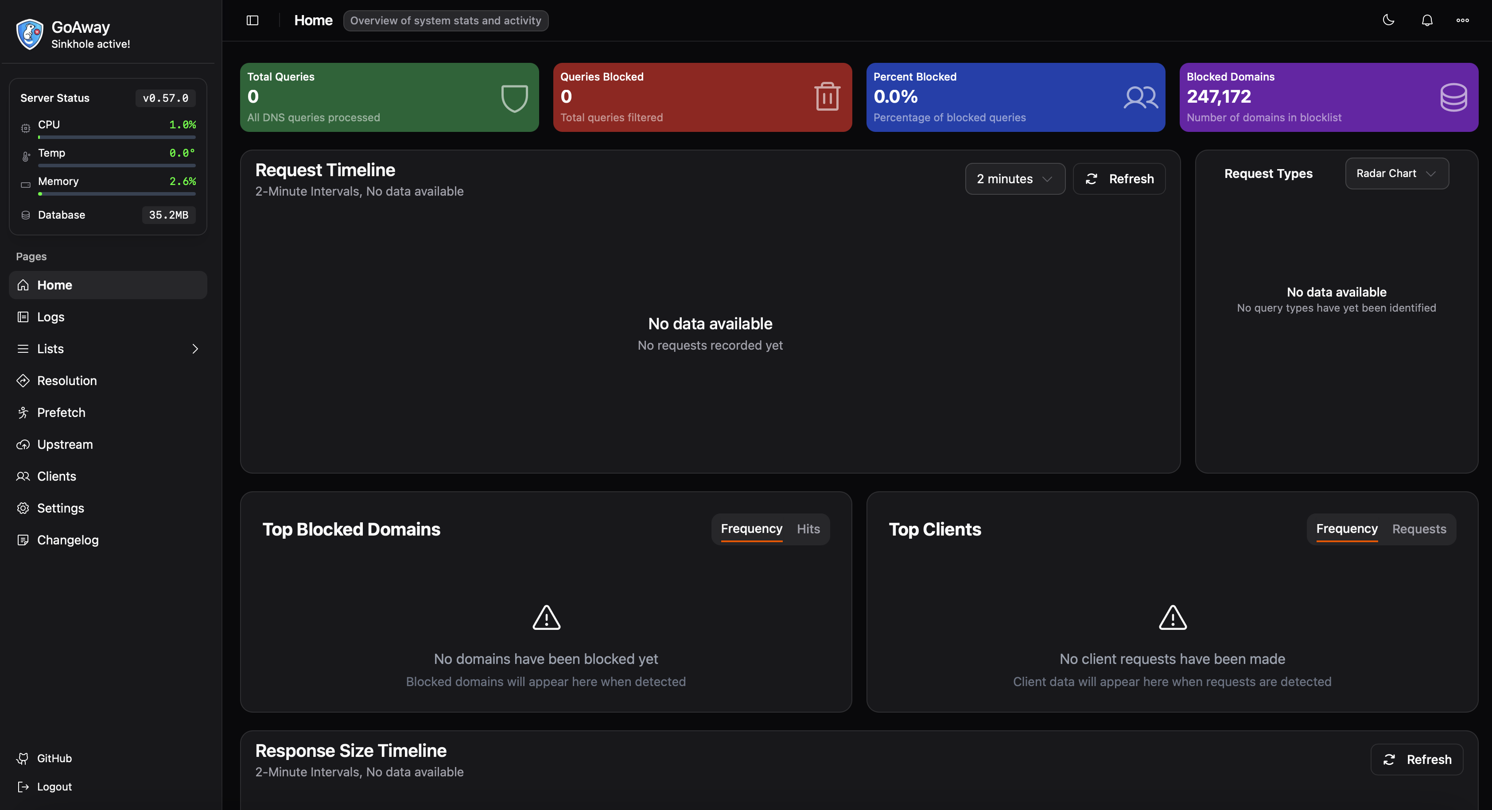Select Frequency tab in Top Blocked Domains

pyautogui.click(x=751, y=529)
